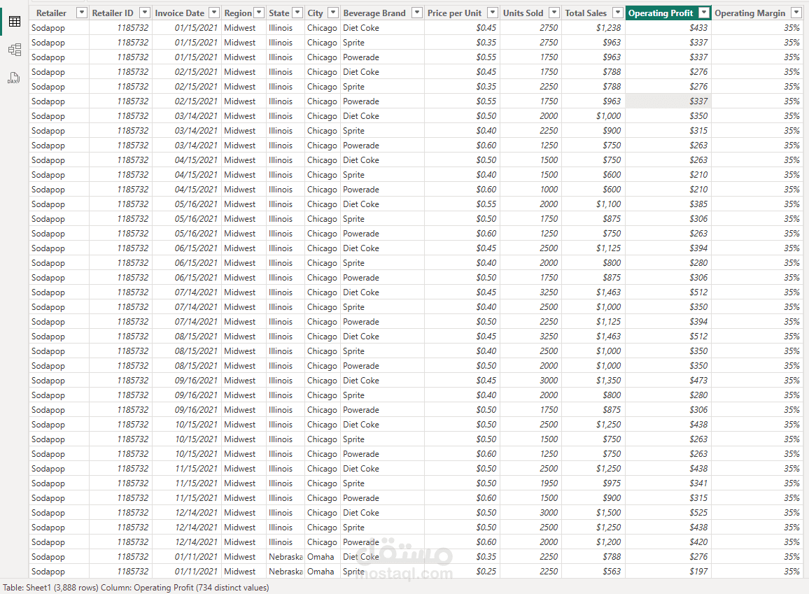
Task: Click the $975 Total Sales cell
Action: (593, 483)
